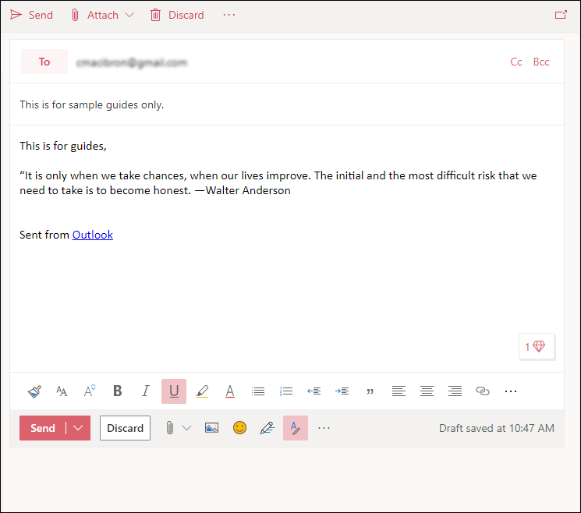Open the font color picker

tap(230, 391)
